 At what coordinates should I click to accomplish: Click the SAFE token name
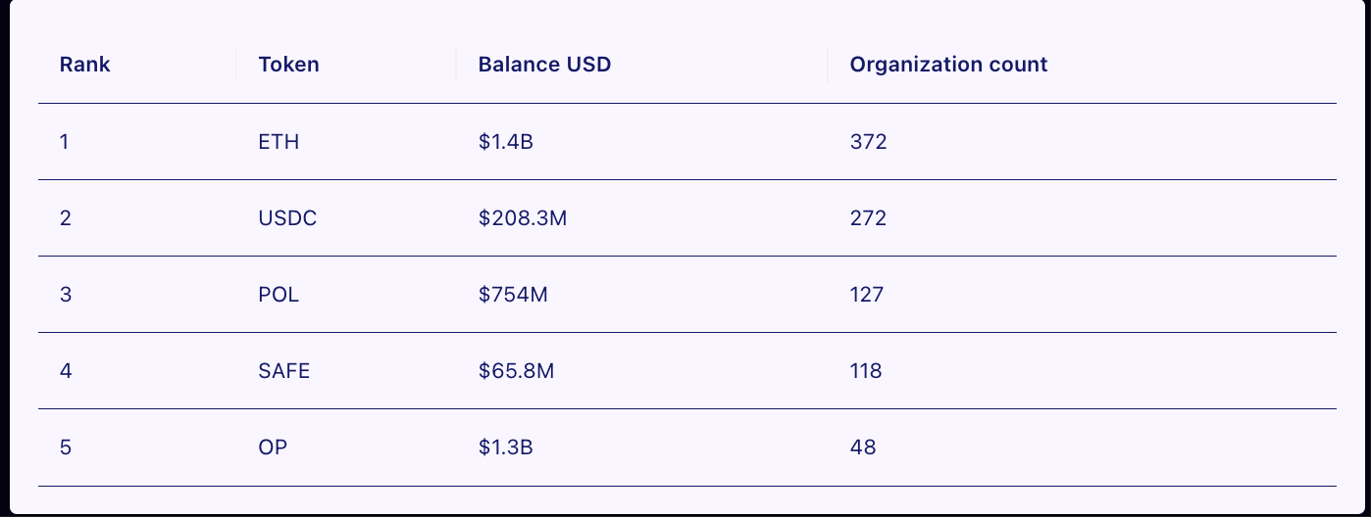(284, 371)
